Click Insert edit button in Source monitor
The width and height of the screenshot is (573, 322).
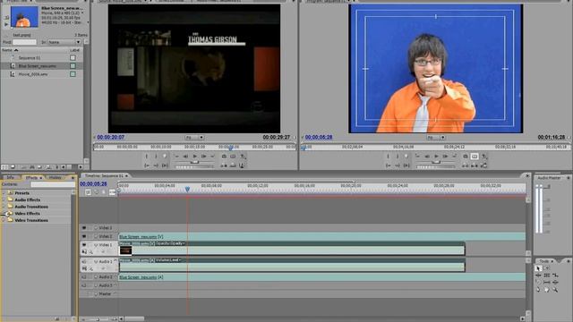[224, 165]
